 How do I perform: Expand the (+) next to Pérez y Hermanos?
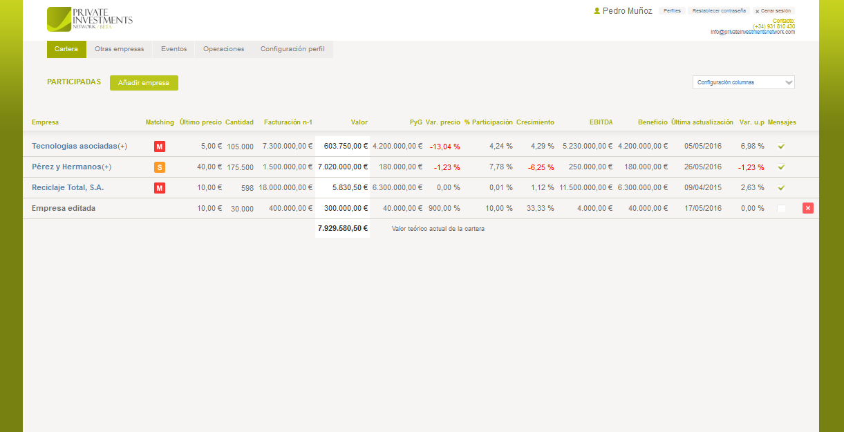point(106,167)
